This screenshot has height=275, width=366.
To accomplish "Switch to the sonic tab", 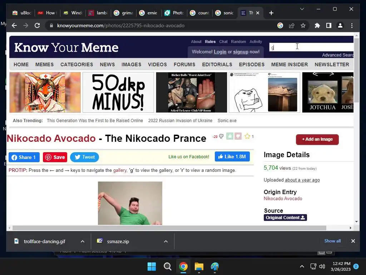I will tap(225, 13).
